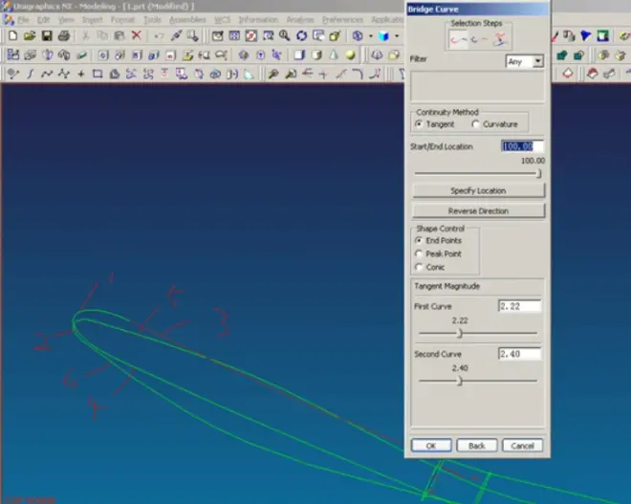Click the Specify Location button
The image size is (631, 504).
pyautogui.click(x=478, y=191)
